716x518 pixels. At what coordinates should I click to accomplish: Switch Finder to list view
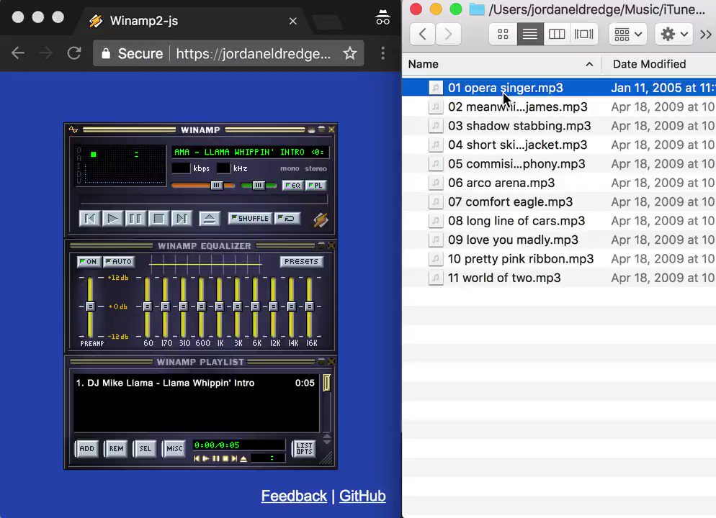[530, 34]
